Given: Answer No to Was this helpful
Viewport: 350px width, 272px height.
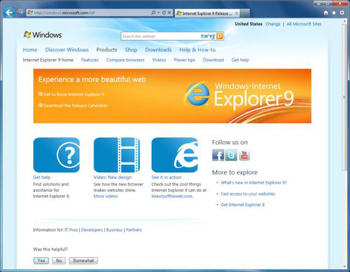Looking at the screenshot, I should pyautogui.click(x=59, y=260).
